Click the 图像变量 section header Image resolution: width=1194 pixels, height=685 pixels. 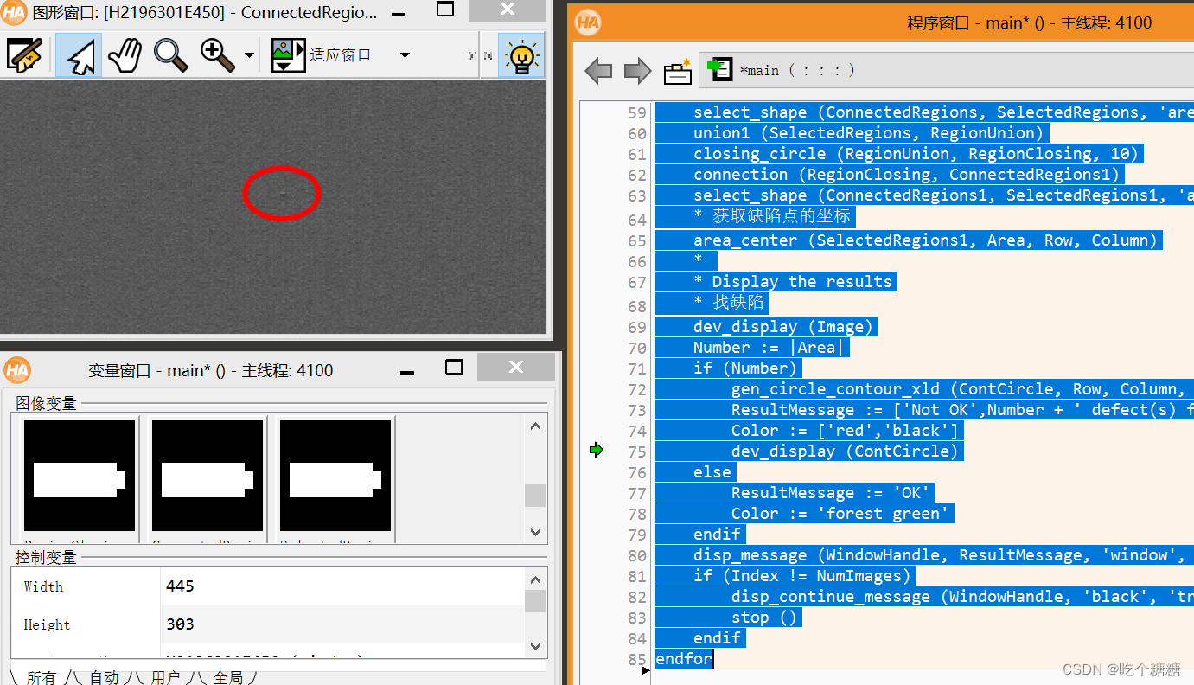(46, 403)
